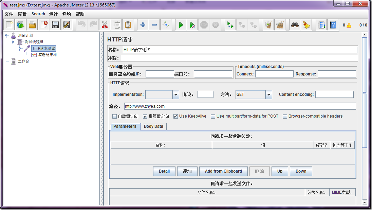Viewport: 372px width, 210px height.
Task: Click the Save As icon with pencil
Action: click(x=67, y=25)
